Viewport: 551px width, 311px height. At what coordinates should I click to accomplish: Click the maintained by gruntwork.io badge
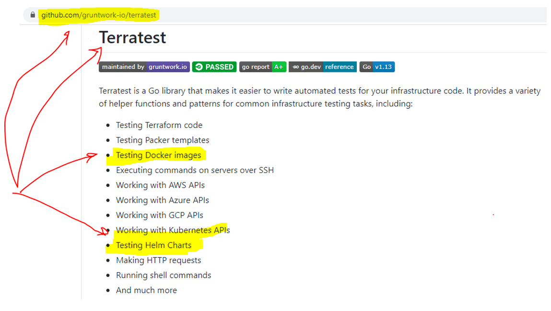[x=144, y=67]
